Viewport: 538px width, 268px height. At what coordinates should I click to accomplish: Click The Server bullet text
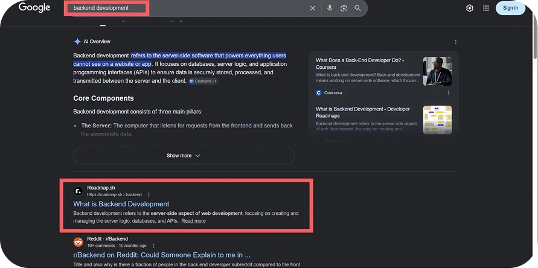187,130
